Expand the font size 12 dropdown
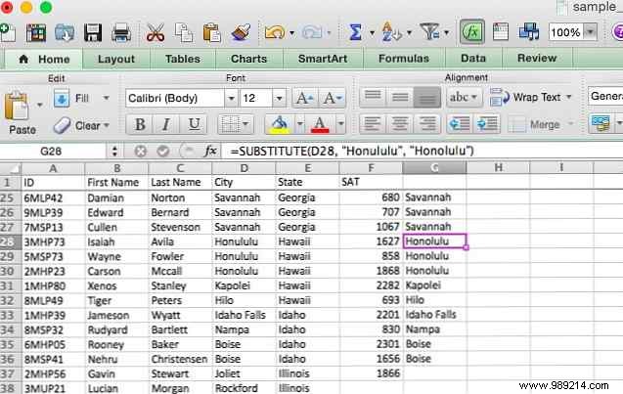This screenshot has width=623, height=394. coord(279,98)
